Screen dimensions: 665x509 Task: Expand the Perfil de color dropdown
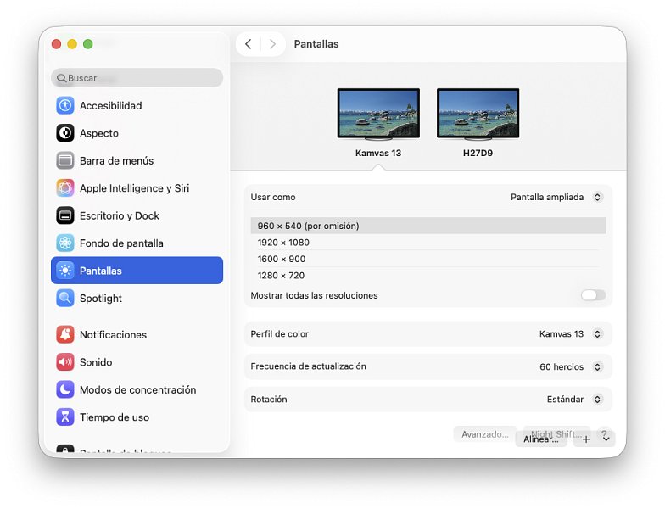[570, 334]
